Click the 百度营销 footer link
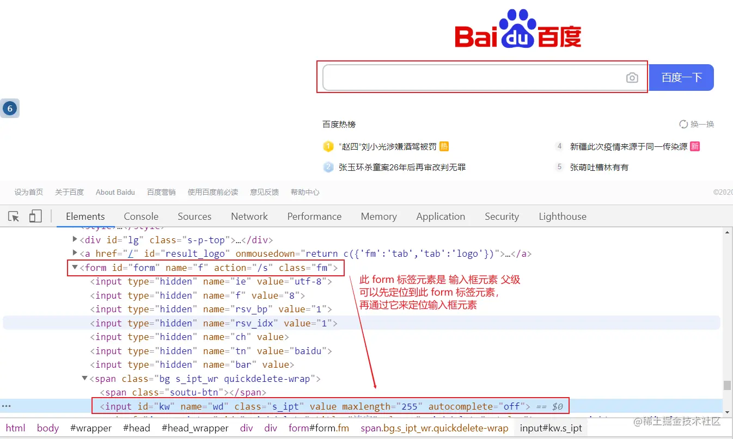Screen dimensions: 733x439 tap(161, 192)
